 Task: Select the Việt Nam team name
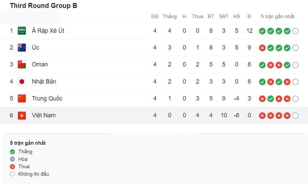(x=44, y=115)
